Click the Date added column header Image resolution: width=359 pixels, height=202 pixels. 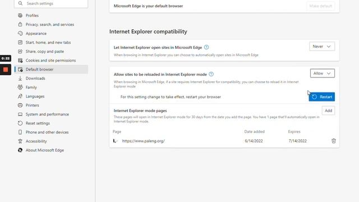tap(254, 132)
